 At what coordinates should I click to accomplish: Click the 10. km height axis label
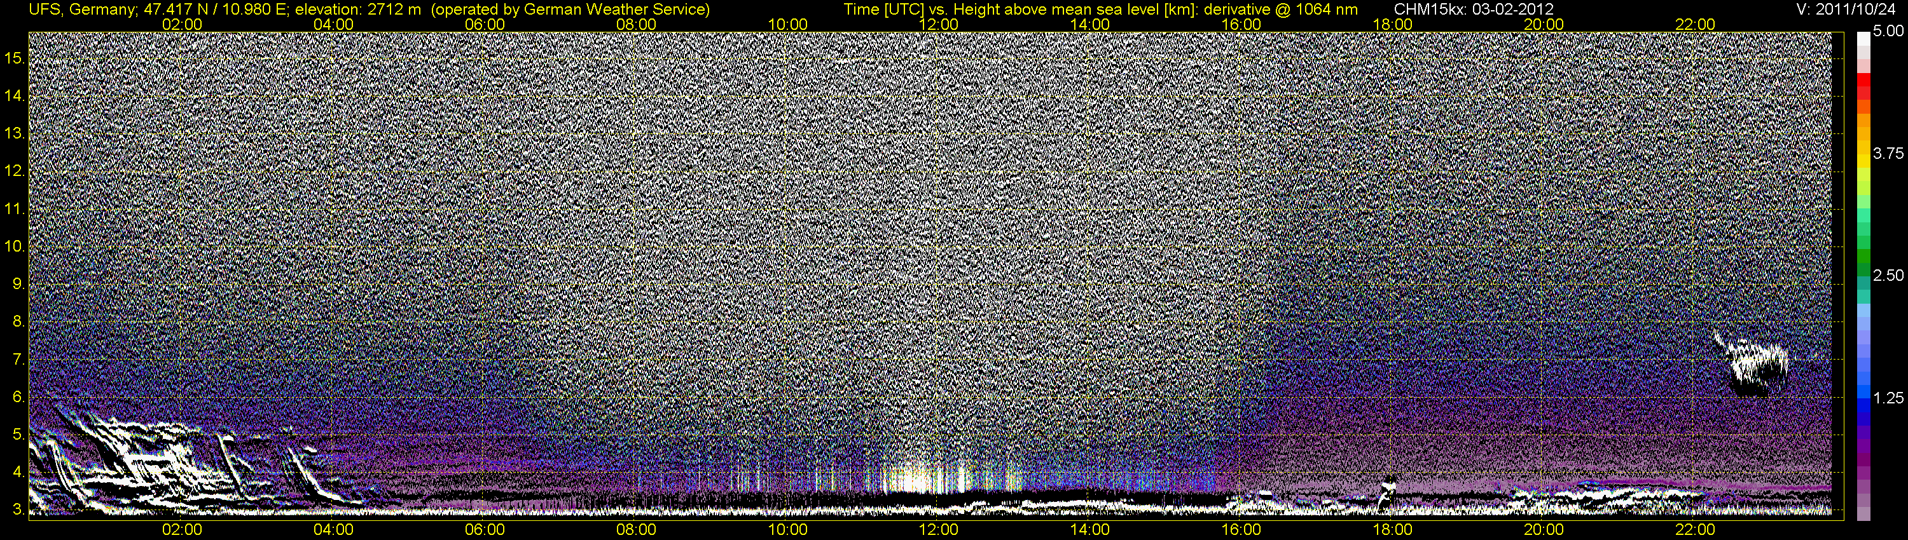15,246
